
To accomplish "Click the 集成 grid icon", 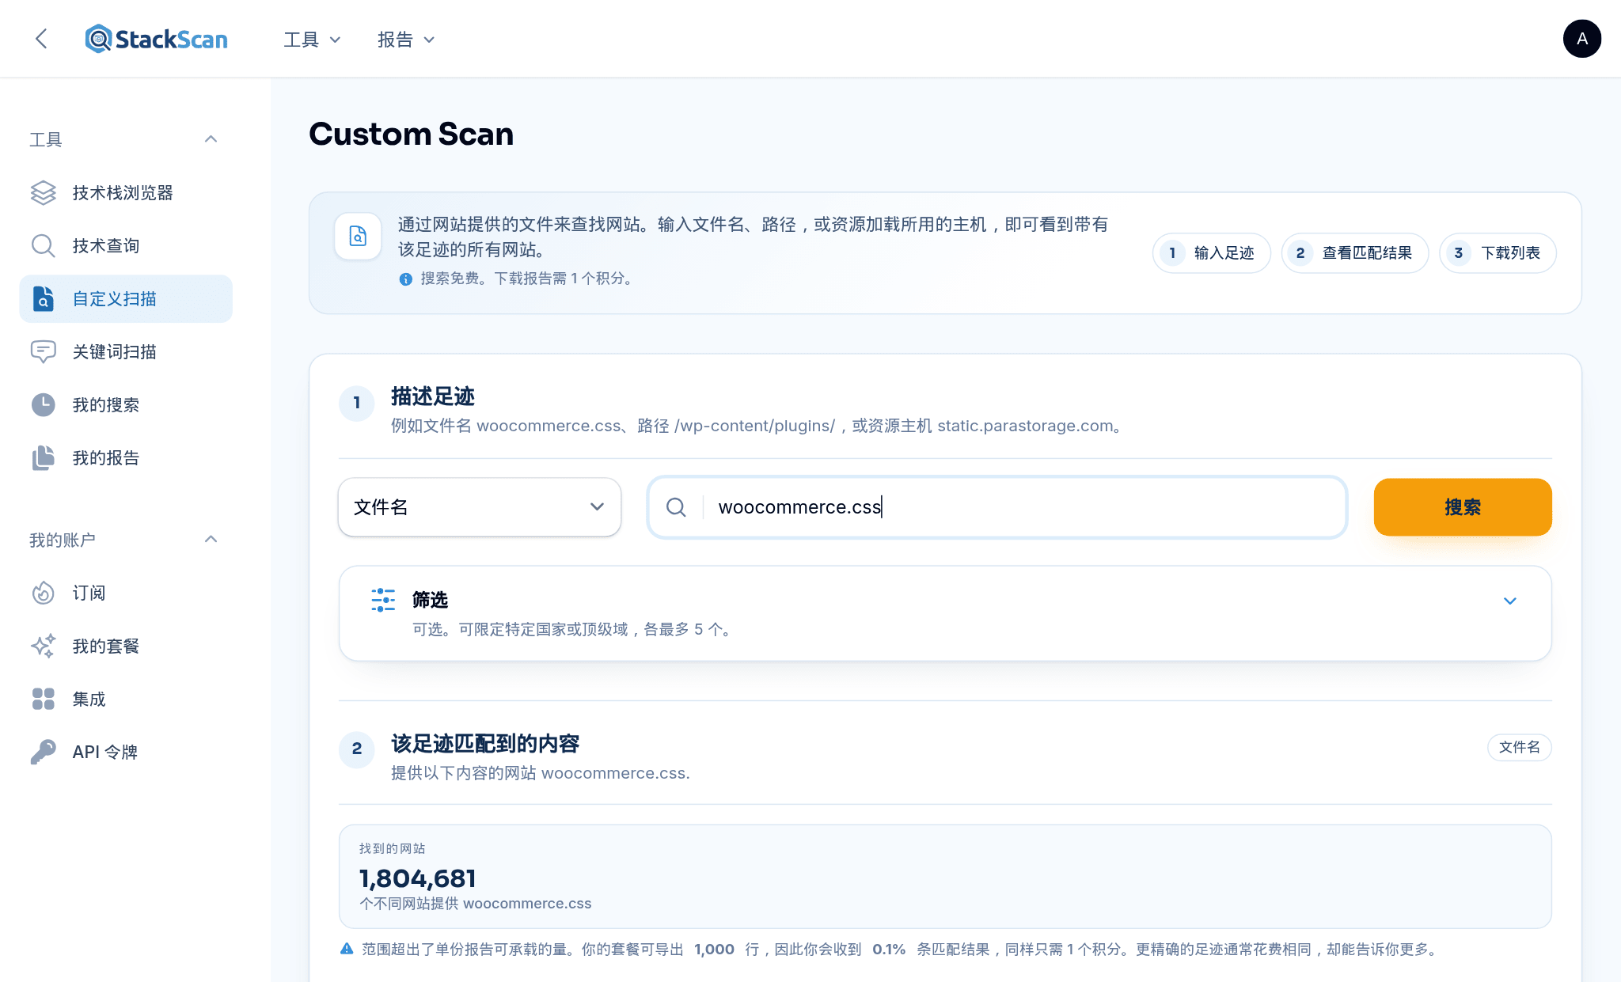I will (x=44, y=700).
